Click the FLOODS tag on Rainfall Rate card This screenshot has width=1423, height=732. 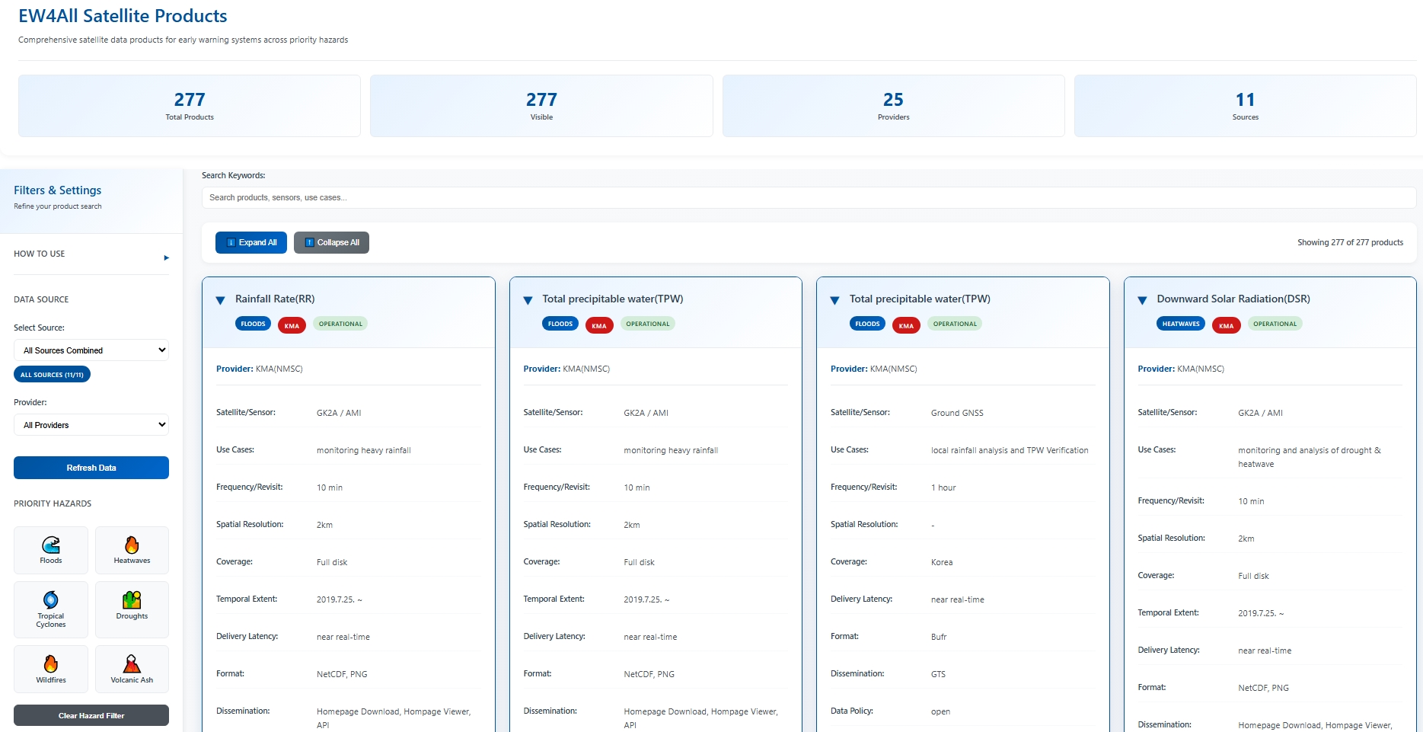point(253,324)
